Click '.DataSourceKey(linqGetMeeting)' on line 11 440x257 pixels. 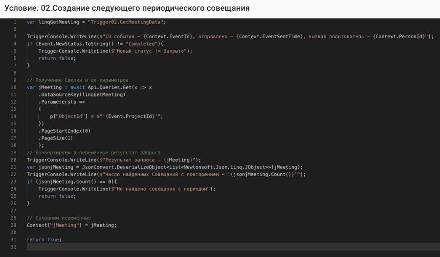(82, 94)
